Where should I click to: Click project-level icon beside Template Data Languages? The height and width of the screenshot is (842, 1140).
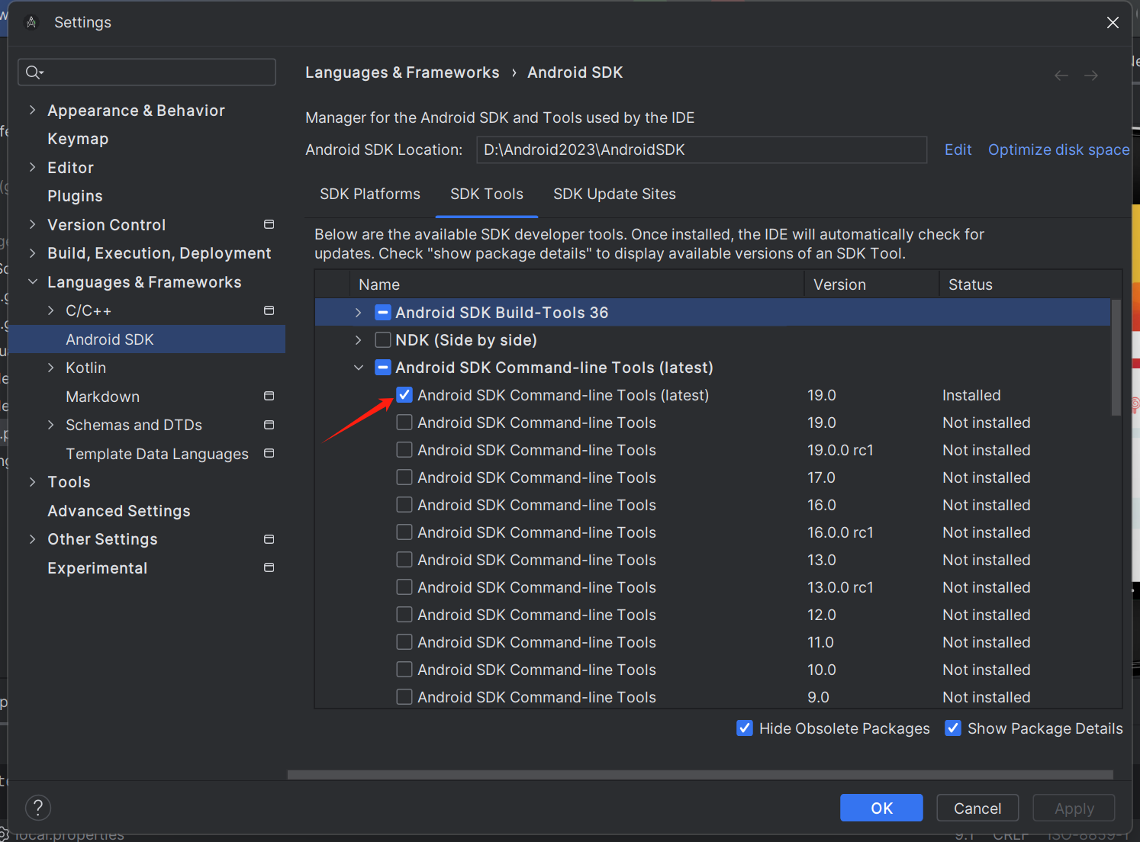coord(269,453)
